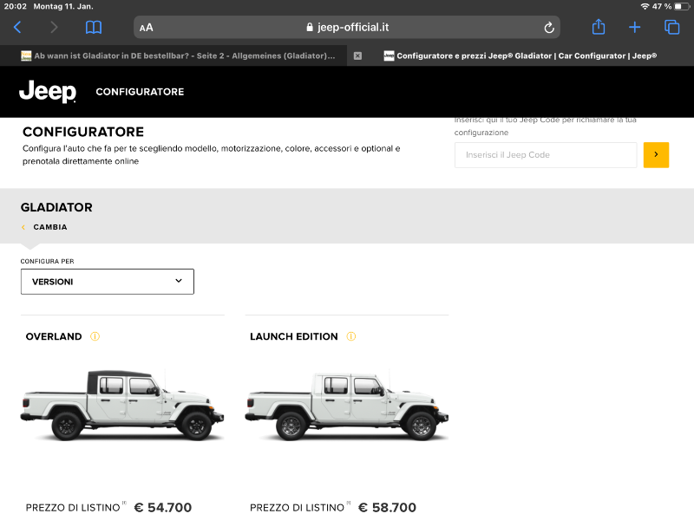Show all tabs overview icon
Image resolution: width=694 pixels, height=520 pixels.
point(671,27)
